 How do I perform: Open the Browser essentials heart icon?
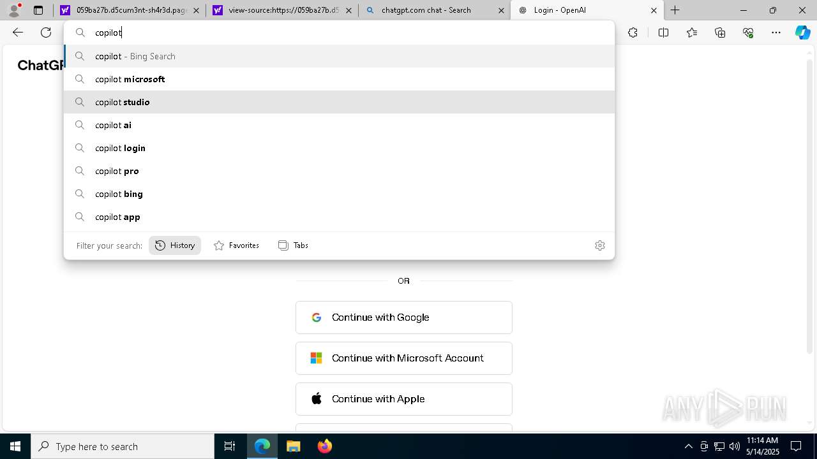click(748, 33)
